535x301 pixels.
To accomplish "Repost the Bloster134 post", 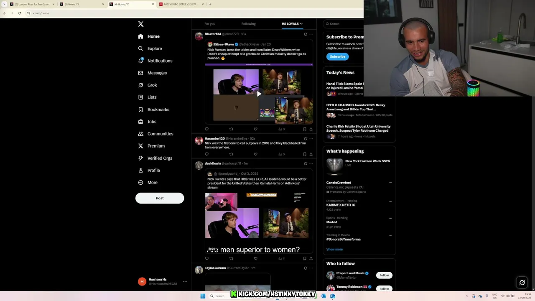I will pyautogui.click(x=231, y=129).
